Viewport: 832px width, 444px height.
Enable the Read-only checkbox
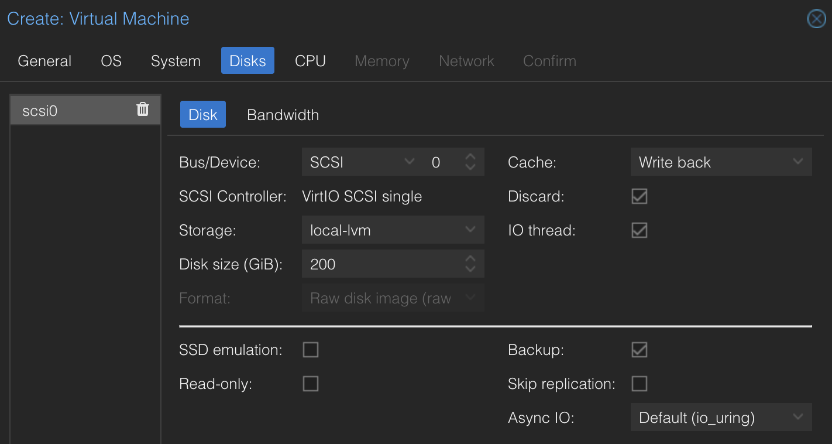(x=310, y=384)
